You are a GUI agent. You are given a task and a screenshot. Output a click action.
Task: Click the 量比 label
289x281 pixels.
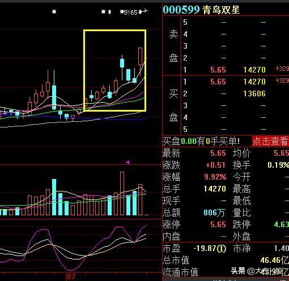(241, 212)
